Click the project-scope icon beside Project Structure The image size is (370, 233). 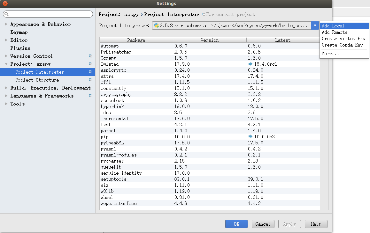tap(90, 80)
